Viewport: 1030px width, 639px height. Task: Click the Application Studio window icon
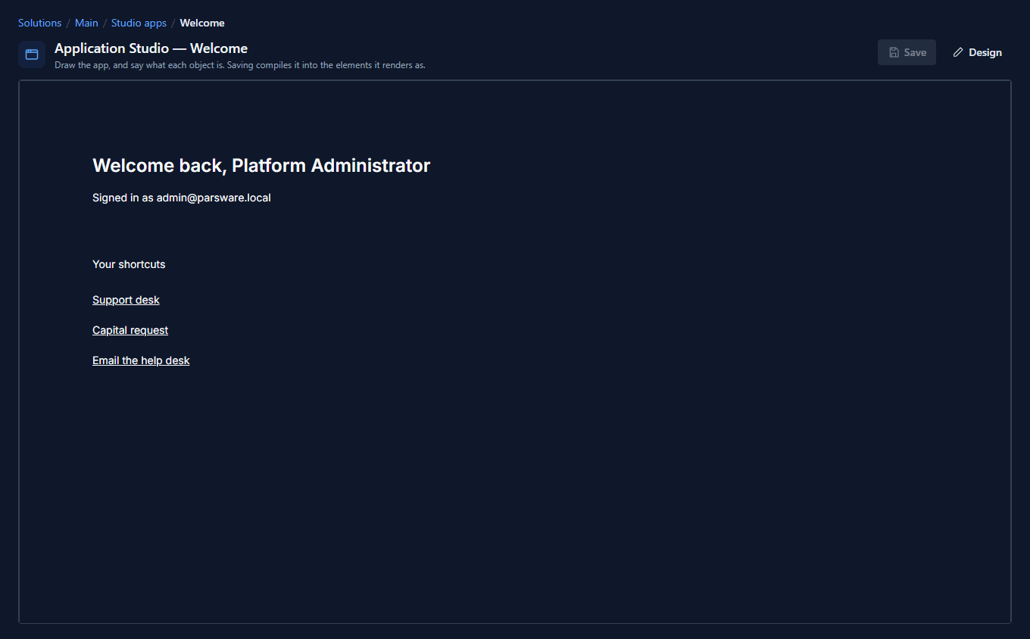pyautogui.click(x=32, y=55)
